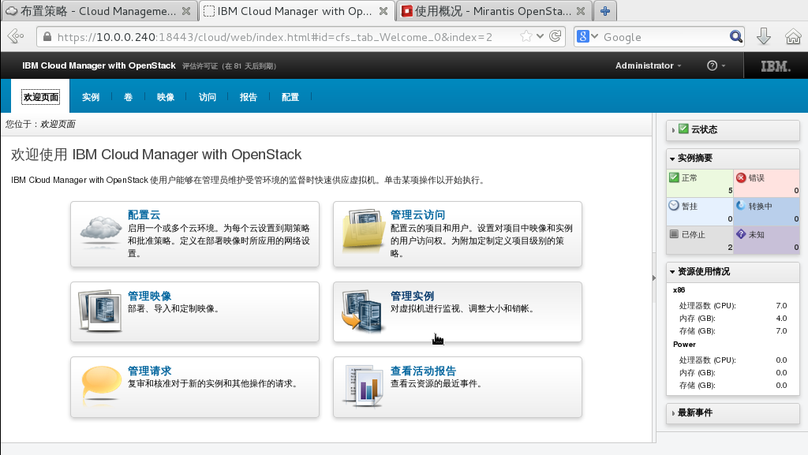
Task: Click the 暂挂 clock status icon
Action: tap(674, 205)
